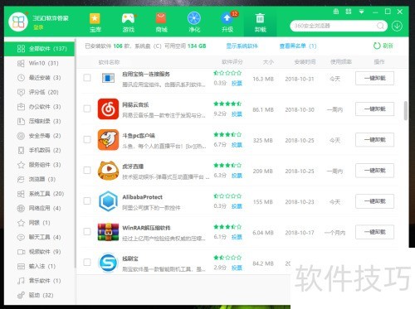Select the Win10 (31) category
The width and height of the screenshot is (415, 309).
point(39,63)
